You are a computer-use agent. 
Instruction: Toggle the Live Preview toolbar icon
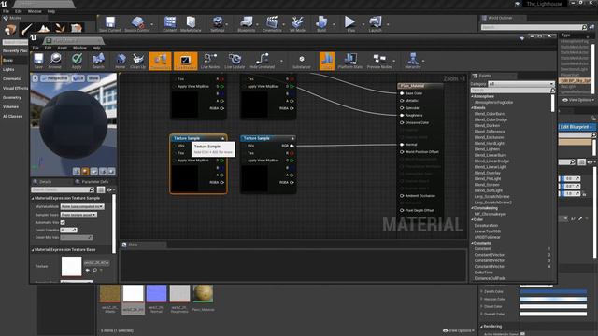pos(185,61)
